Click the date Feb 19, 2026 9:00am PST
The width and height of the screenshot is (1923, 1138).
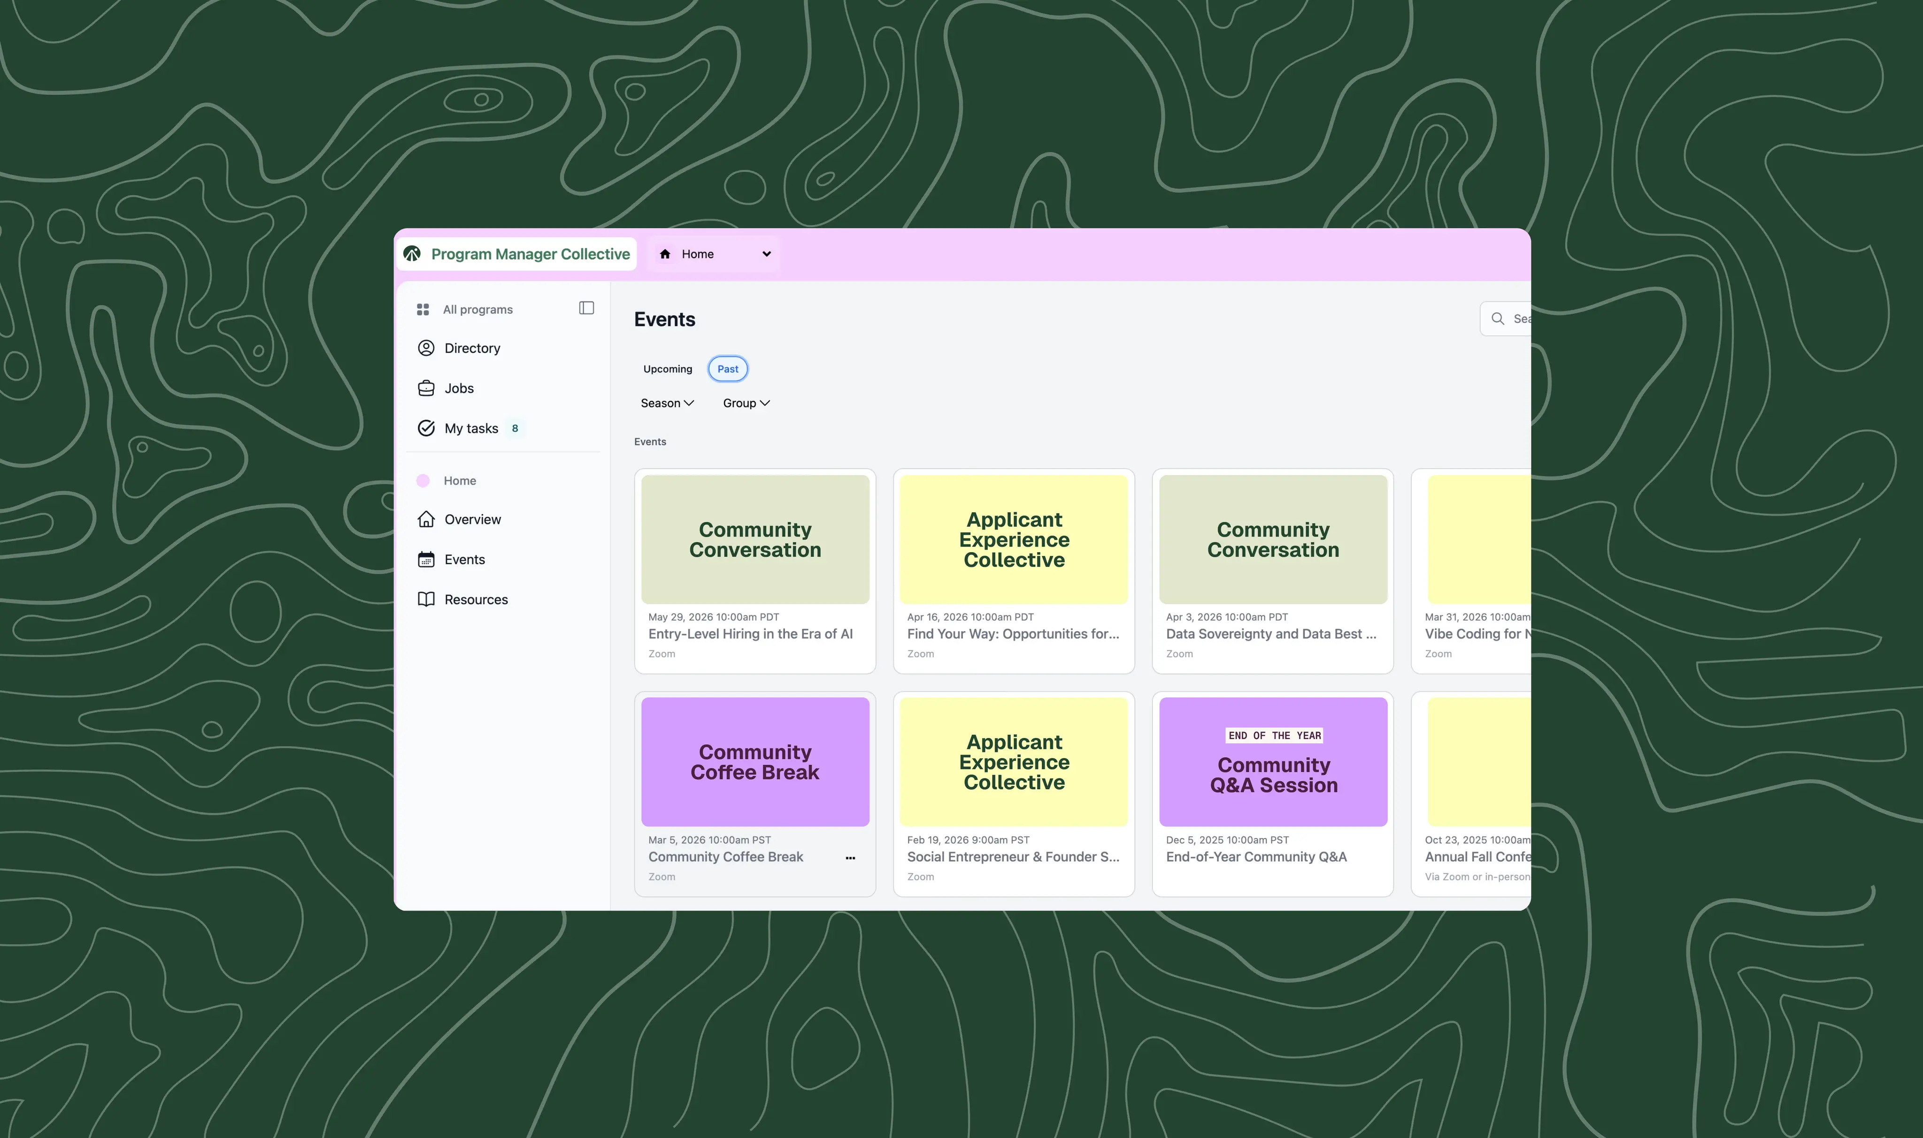(x=969, y=840)
